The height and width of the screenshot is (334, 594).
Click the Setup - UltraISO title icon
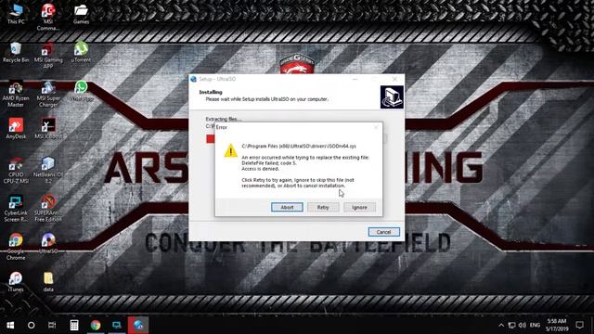click(194, 79)
